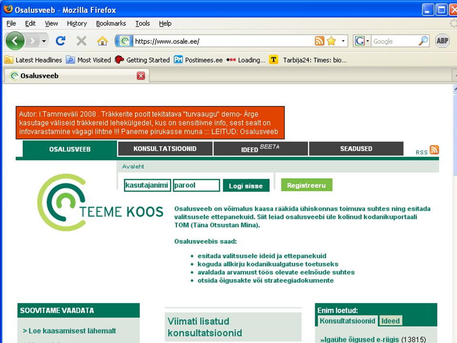The width and height of the screenshot is (457, 343).
Task: Open the Google search engine selector
Action: click(x=362, y=41)
